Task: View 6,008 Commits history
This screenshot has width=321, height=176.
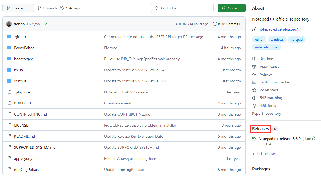Action: [x=226, y=24]
